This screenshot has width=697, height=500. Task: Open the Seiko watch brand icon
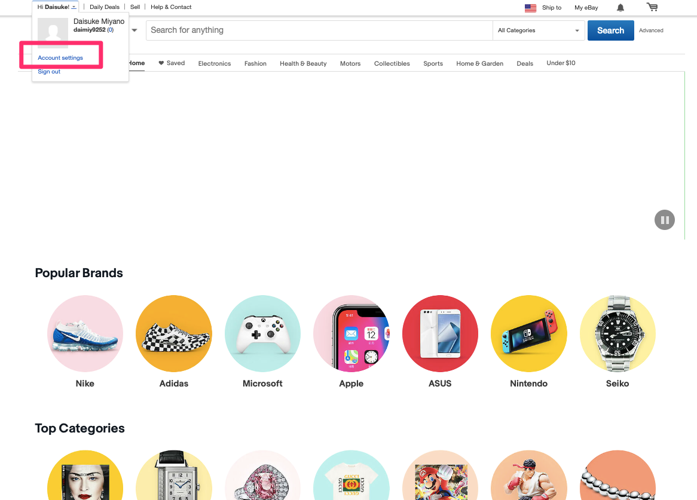coord(617,333)
